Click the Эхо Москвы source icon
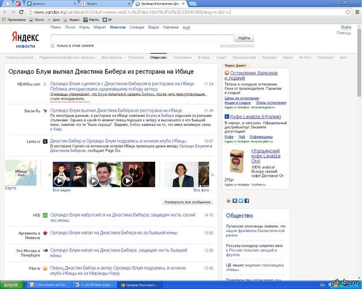This screenshot has height=289, width=362. pos(45,250)
